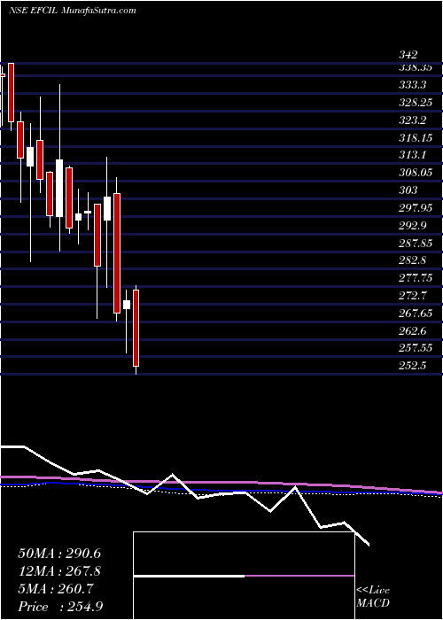The image size is (443, 620).
Task: Click the 313.1 price axis label
Action: [415, 155]
